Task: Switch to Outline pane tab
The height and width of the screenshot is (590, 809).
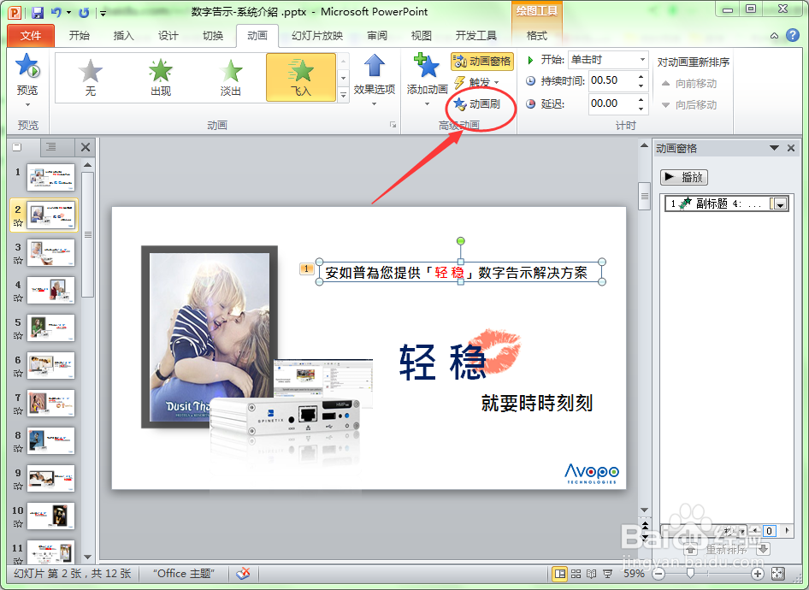Action: pos(51,147)
